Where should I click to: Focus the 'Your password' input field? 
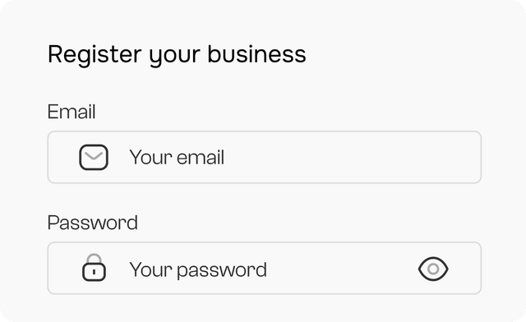coord(265,269)
